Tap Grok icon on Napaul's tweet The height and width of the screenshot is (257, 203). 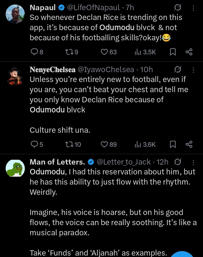[178, 8]
